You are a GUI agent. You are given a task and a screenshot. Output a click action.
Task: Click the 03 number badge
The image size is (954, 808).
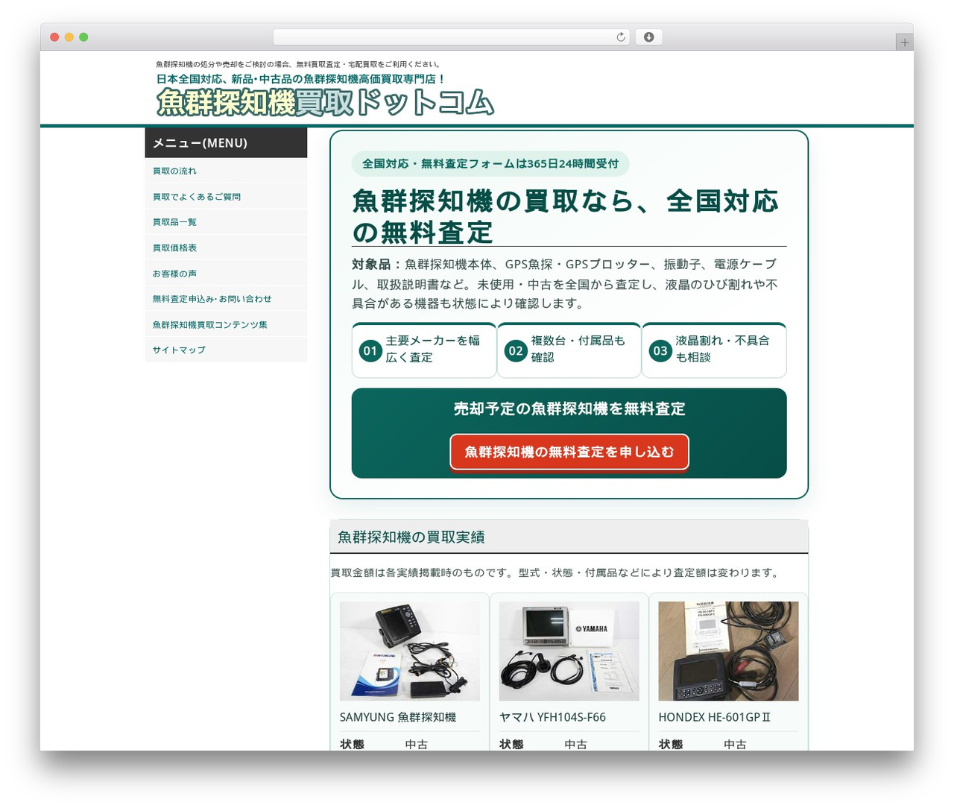coord(660,350)
